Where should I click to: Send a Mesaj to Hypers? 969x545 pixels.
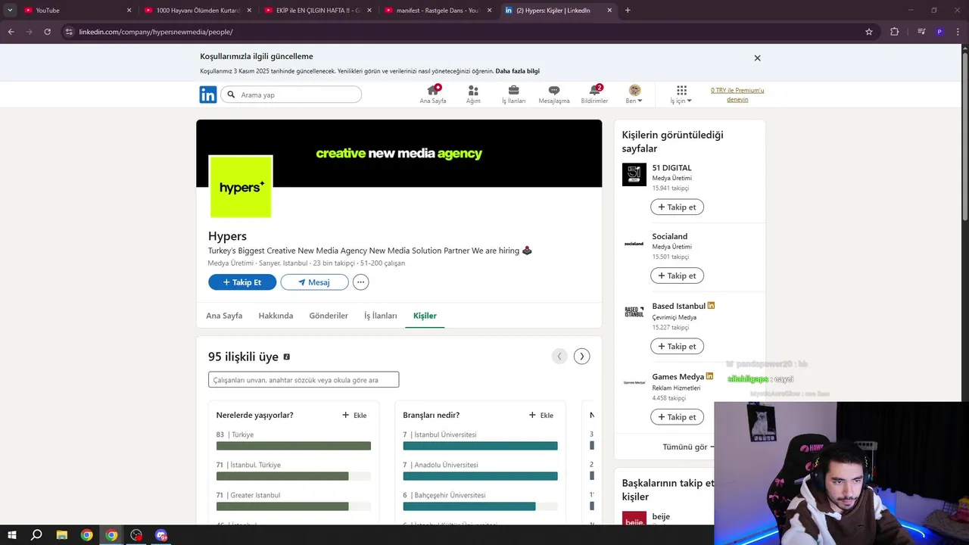pyautogui.click(x=314, y=282)
